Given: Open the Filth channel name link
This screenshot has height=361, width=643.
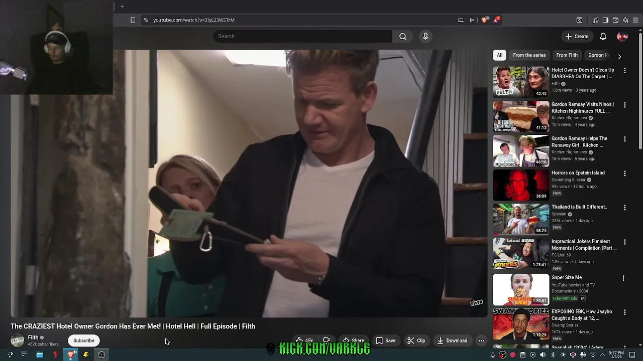Looking at the screenshot, I should click(33, 337).
